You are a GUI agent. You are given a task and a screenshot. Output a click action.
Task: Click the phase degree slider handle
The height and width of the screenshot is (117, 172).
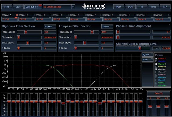pos(118,32)
